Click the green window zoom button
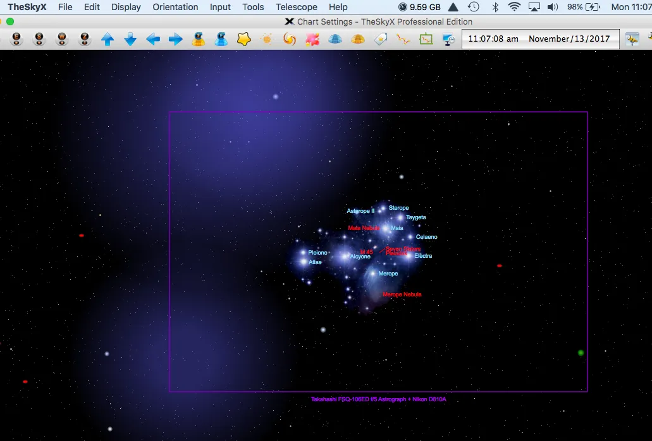 [10, 21]
